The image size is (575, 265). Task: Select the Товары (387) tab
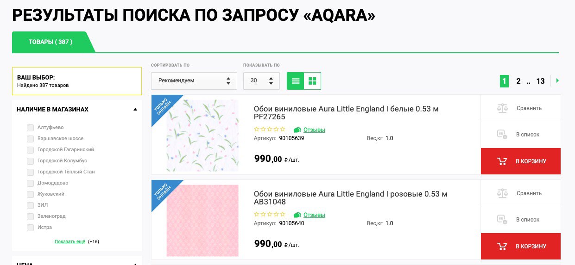click(x=51, y=42)
